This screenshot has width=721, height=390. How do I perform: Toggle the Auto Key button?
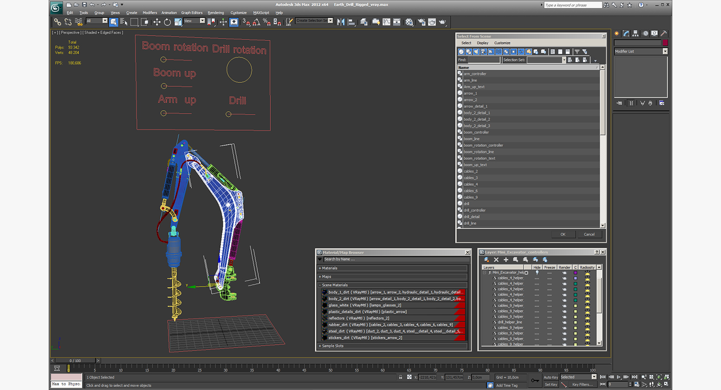tap(550, 377)
